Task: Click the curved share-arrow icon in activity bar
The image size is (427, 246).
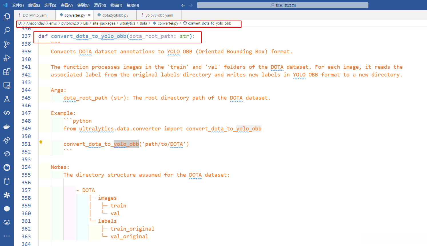Action: [7, 140]
